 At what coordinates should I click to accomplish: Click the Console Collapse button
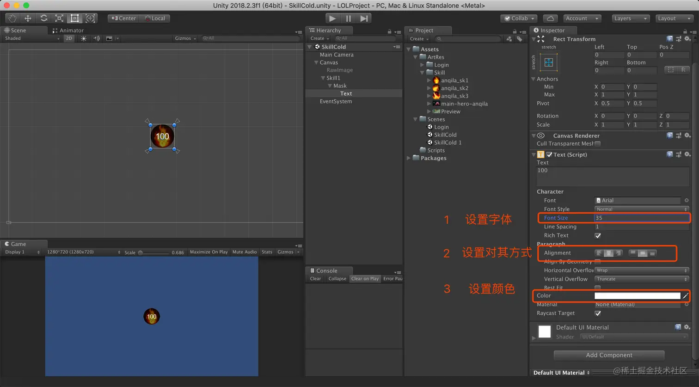coord(337,279)
